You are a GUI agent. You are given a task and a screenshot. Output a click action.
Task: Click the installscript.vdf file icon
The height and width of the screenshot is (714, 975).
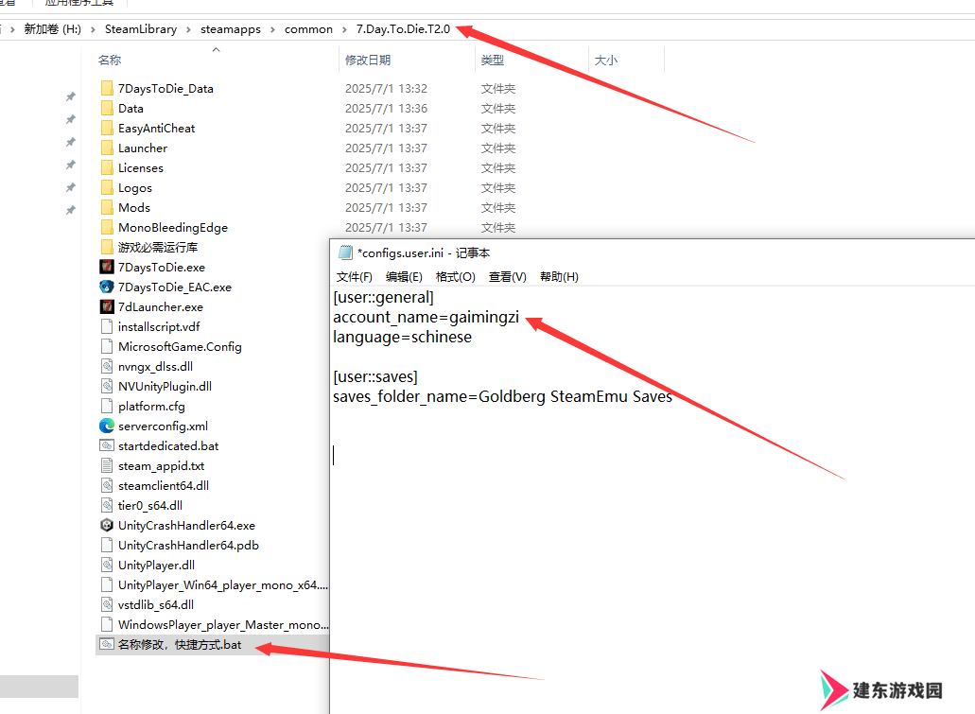(107, 326)
